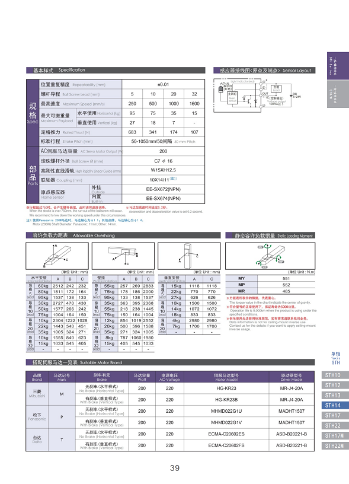Click the sensor wiring circuit diagram
Image resolution: width=349 pixels, height=484 pixels.
pos(257,95)
